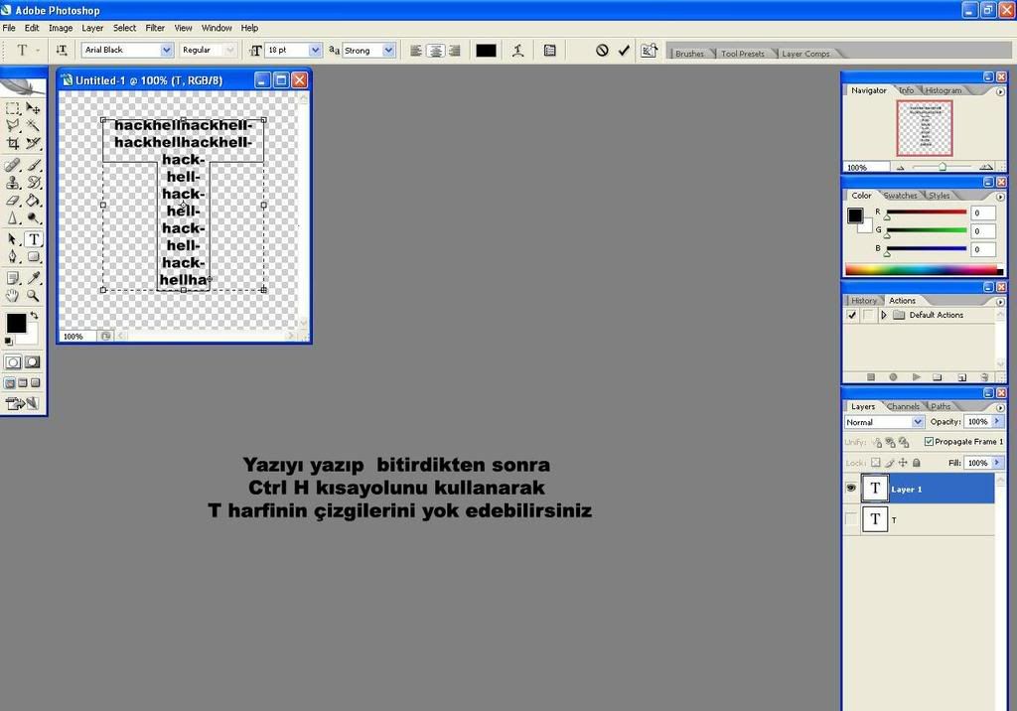The width and height of the screenshot is (1017, 711).
Task: Open the font size dropdown 18 pt
Action: pos(315,50)
